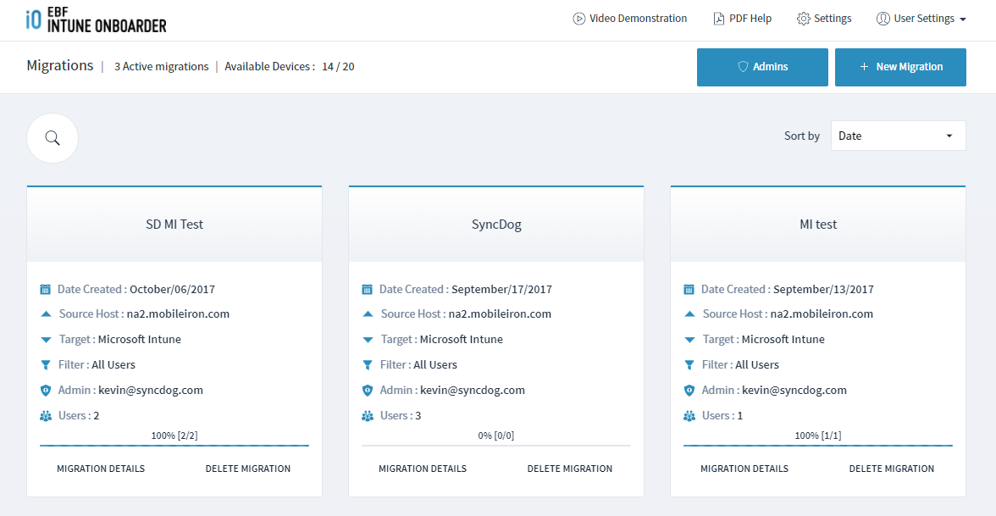The image size is (996, 516).
Task: Expand the User Settings menu
Action: tap(921, 19)
